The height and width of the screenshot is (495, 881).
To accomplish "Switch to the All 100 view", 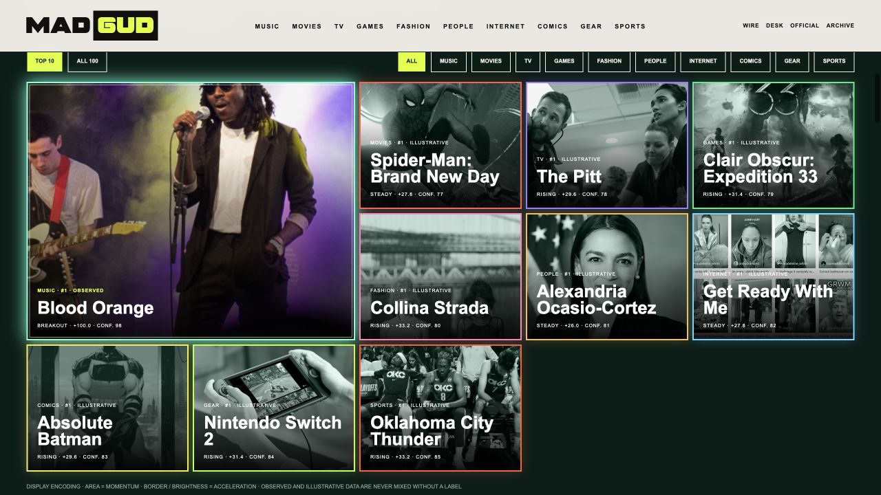I will point(87,61).
